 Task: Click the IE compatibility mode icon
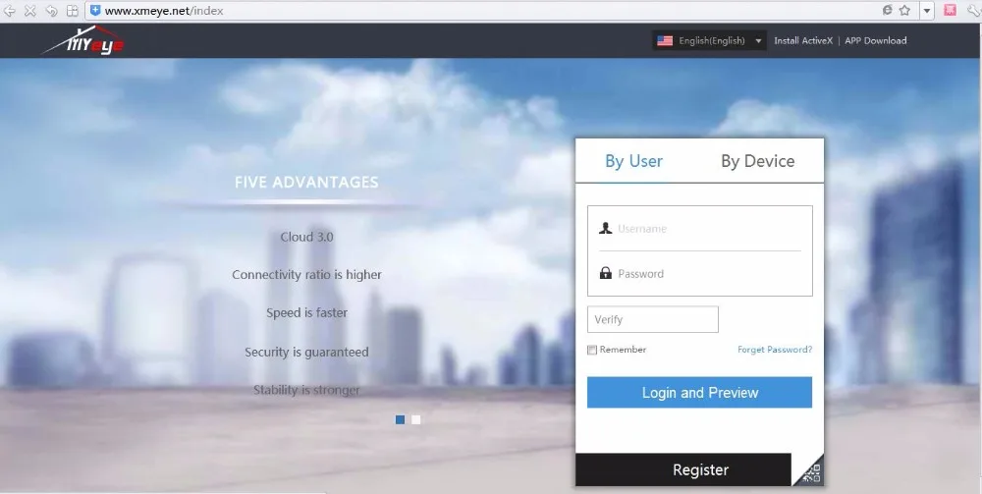[x=887, y=11]
